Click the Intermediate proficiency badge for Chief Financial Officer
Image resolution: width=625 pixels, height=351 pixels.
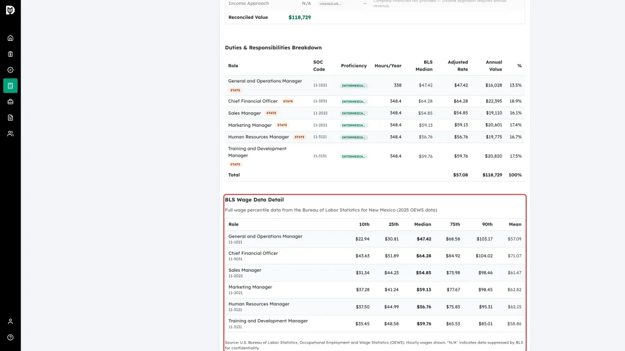pos(353,102)
